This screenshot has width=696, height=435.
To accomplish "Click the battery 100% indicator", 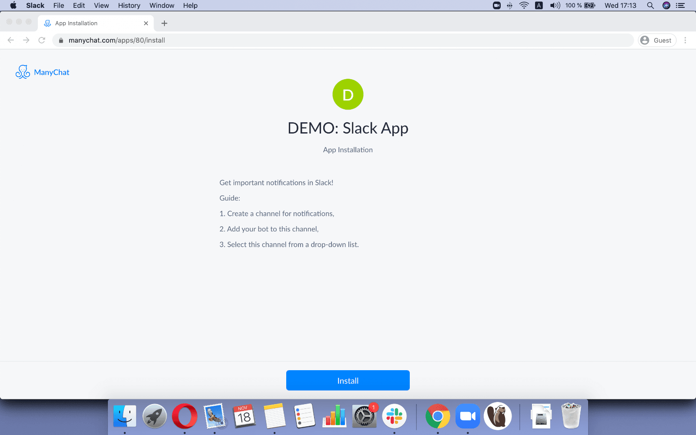I will [580, 6].
